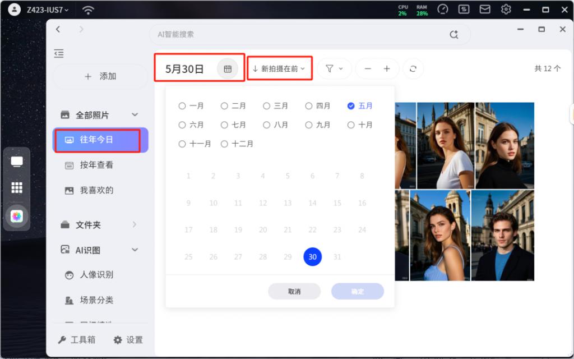Collapse the 全部照片 section
The height and width of the screenshot is (359, 574).
click(135, 114)
